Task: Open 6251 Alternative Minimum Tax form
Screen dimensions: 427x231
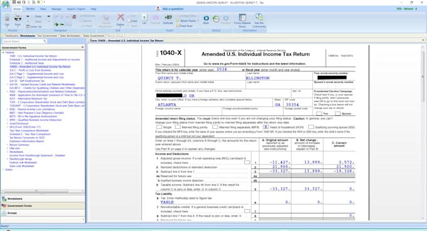Action: [28, 98]
